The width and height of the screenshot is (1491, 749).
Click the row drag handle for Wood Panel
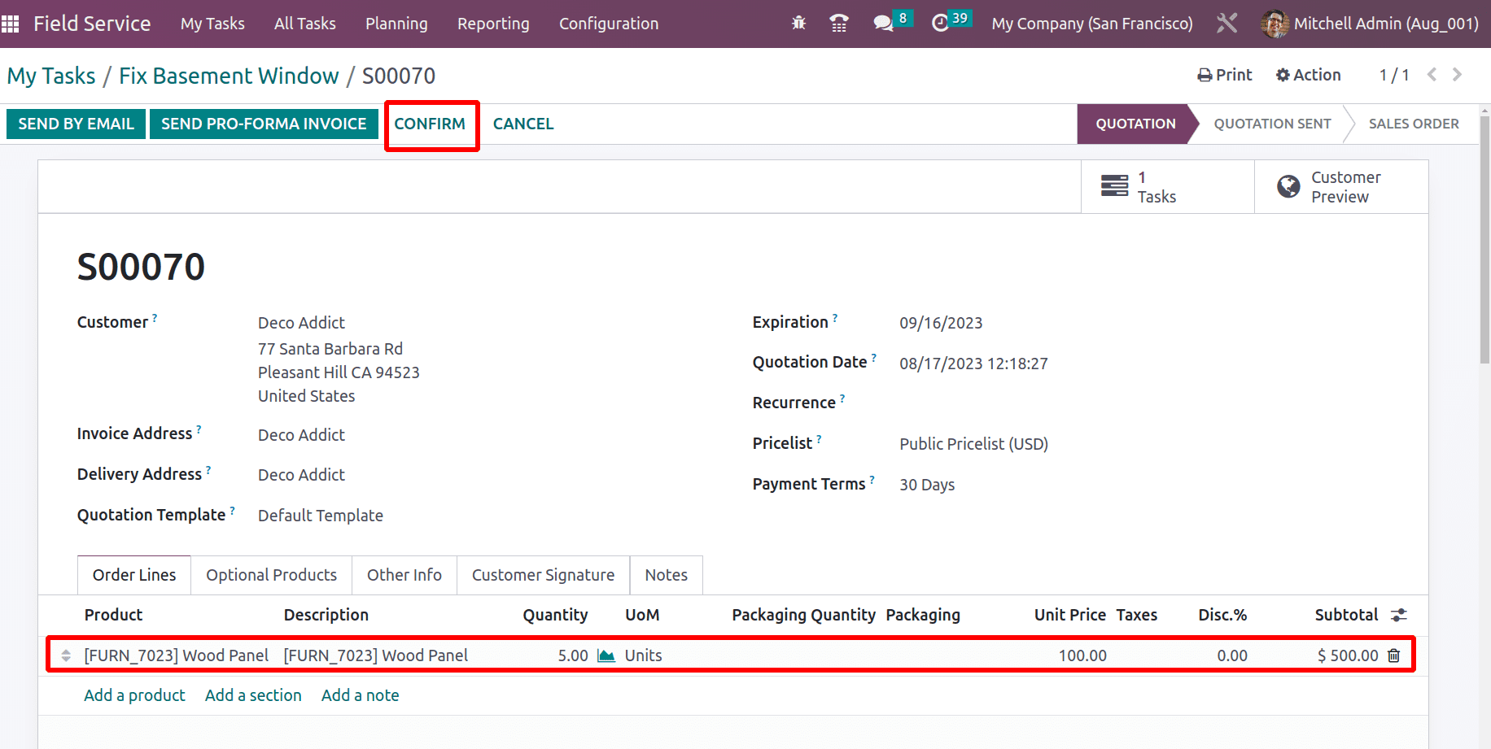(66, 655)
